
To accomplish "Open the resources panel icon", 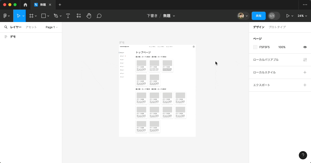I will coord(79,16).
